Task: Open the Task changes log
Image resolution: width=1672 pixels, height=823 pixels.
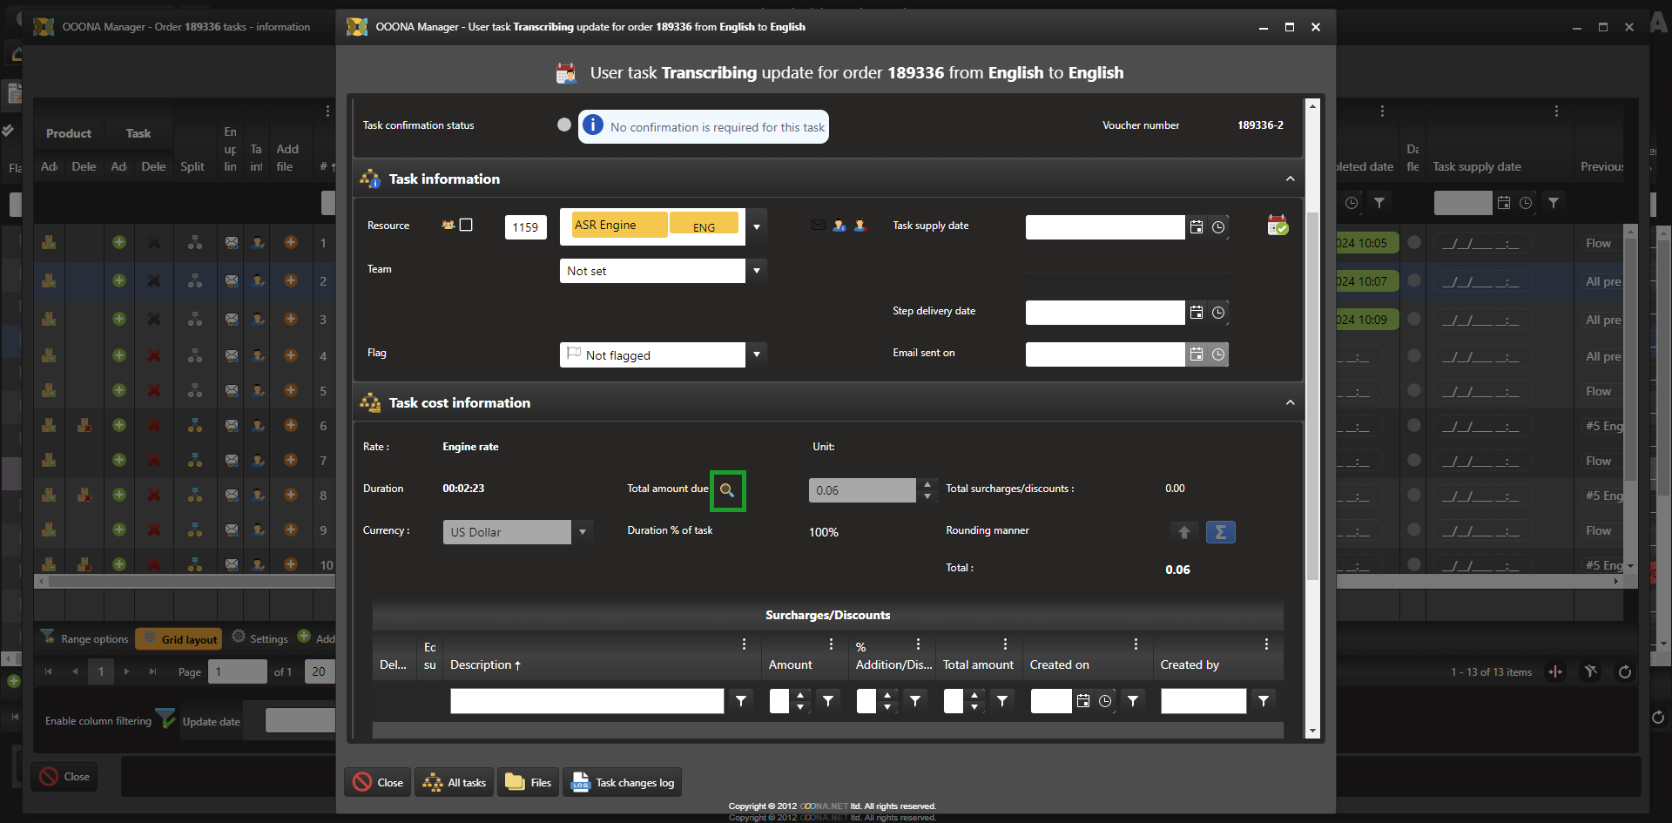Action: point(624,783)
